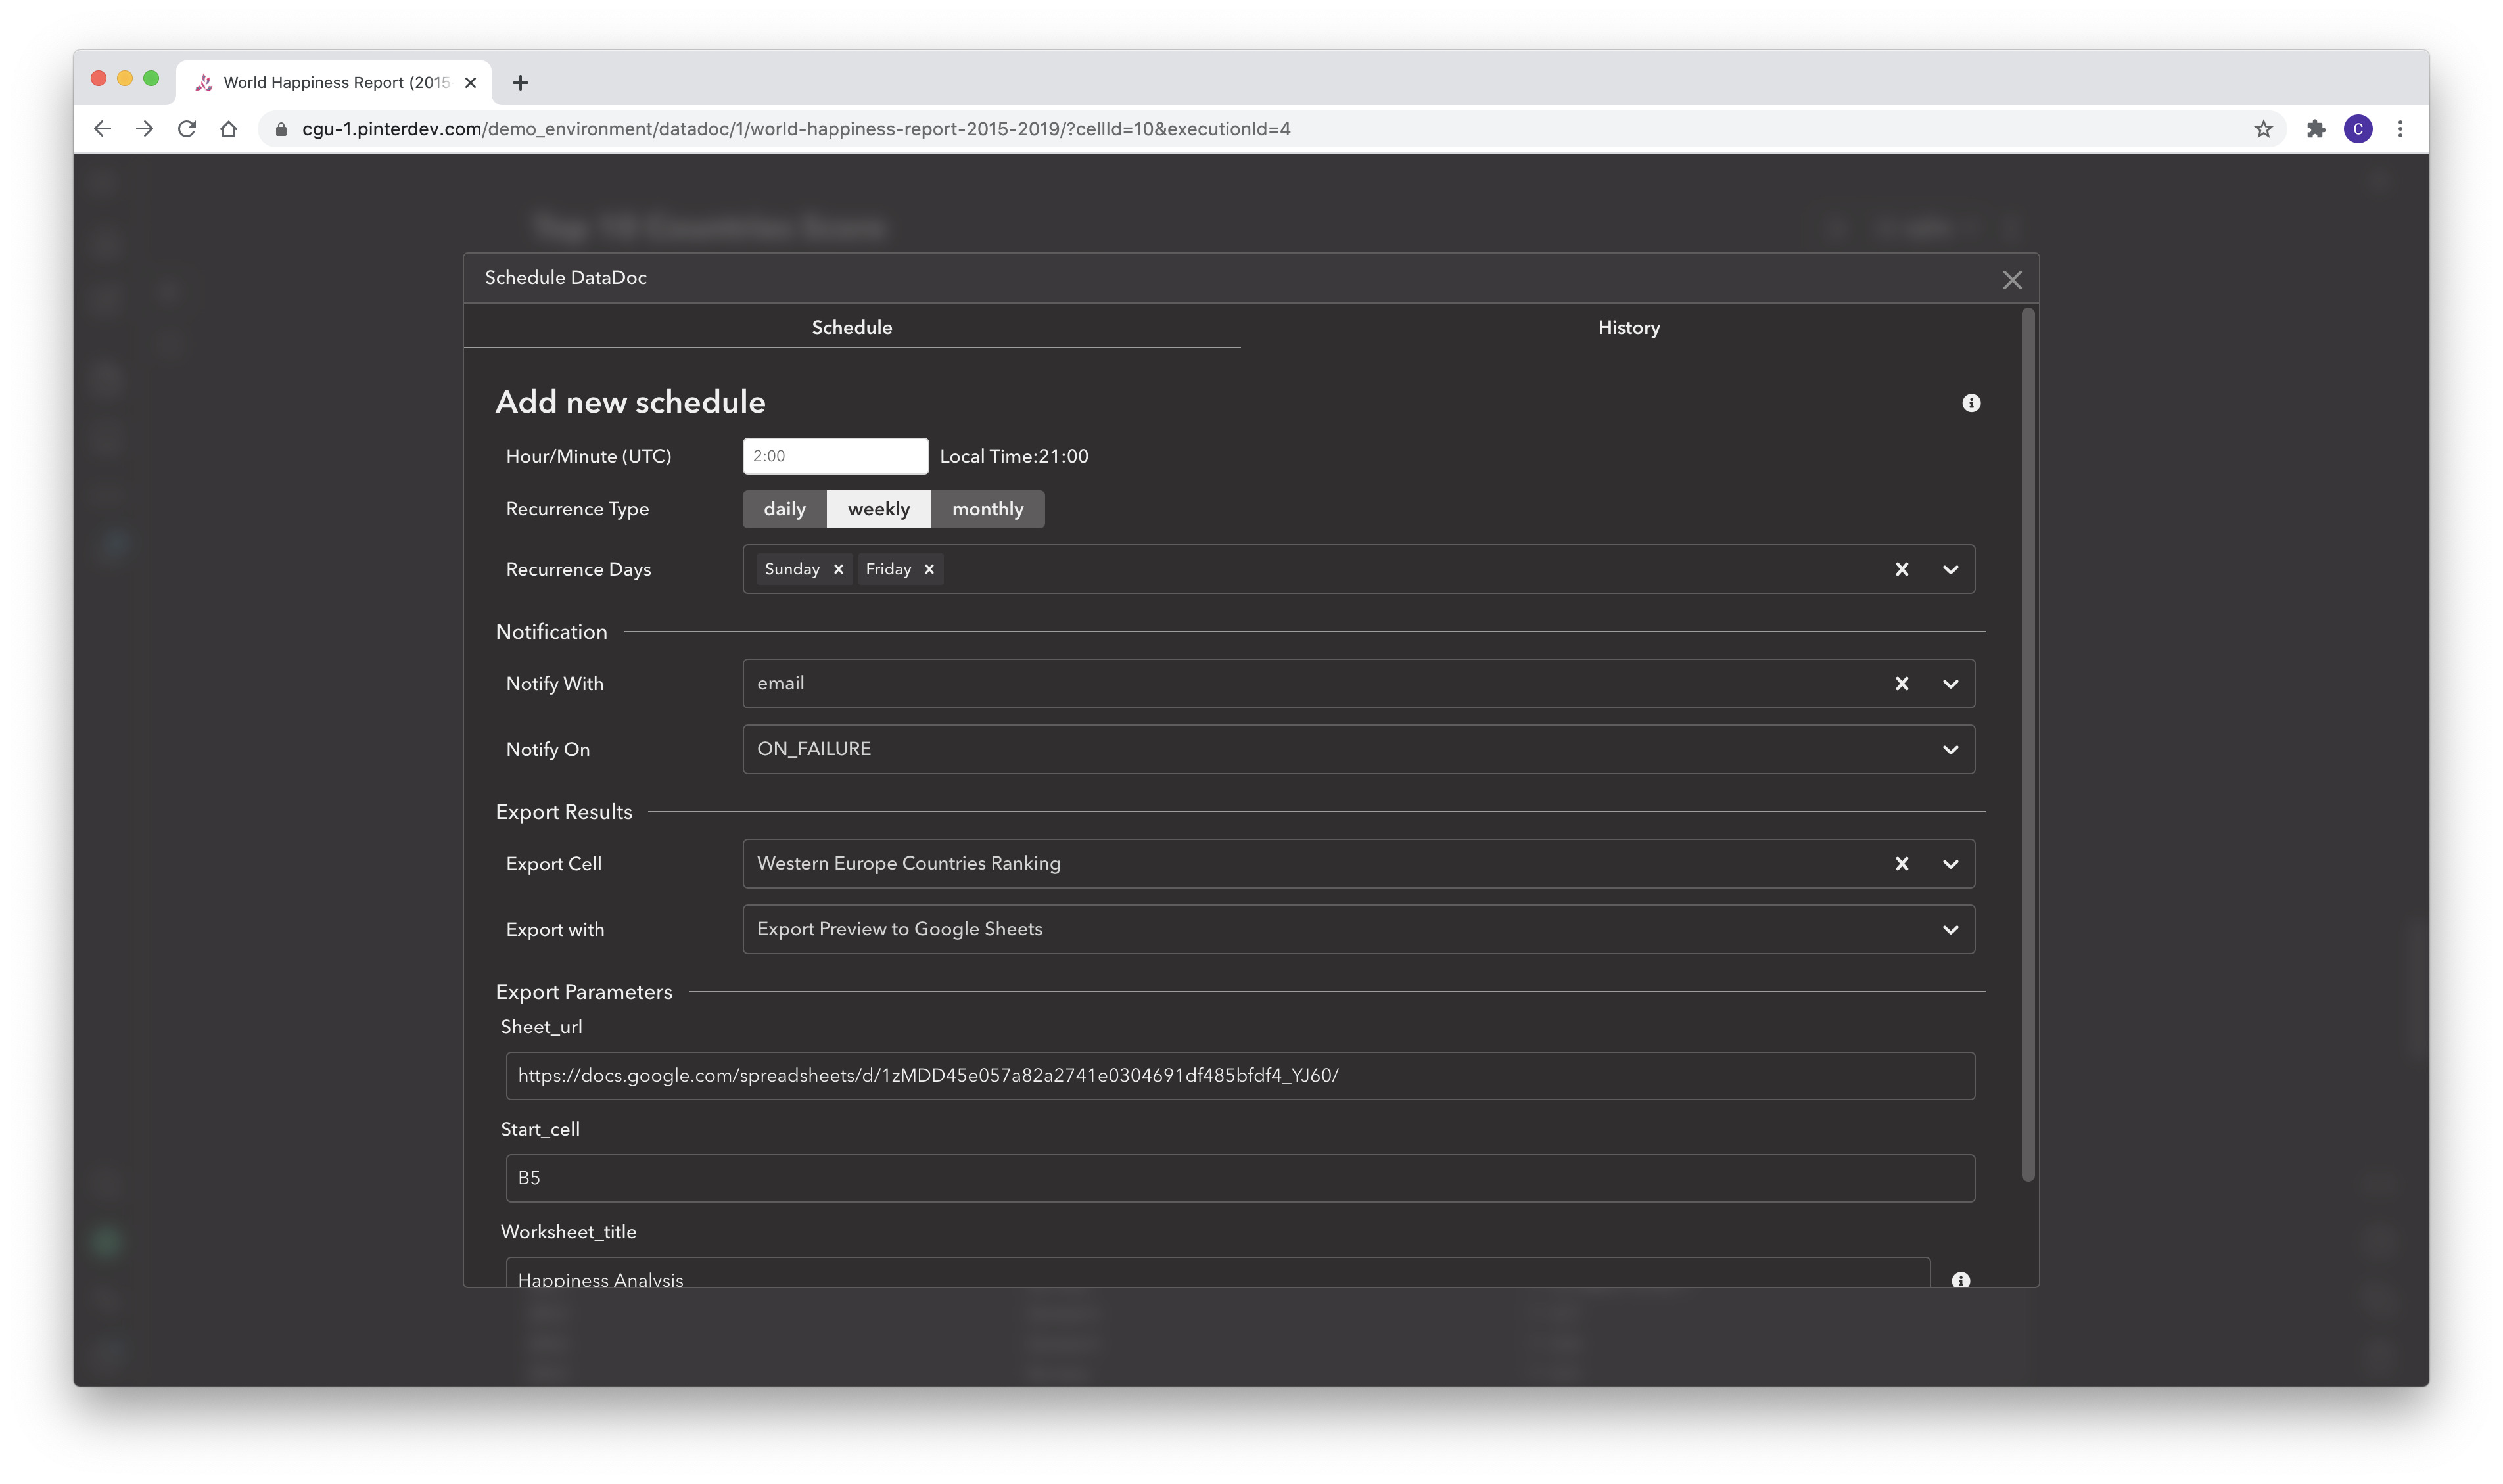Click the X icon to clear Export Cell
The width and height of the screenshot is (2503, 1484).
tap(1902, 862)
